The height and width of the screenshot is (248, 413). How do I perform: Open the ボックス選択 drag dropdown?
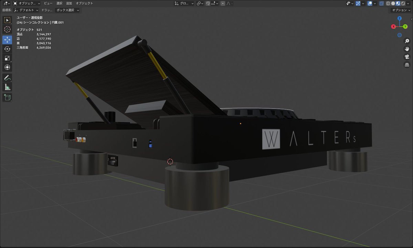tap(67, 10)
